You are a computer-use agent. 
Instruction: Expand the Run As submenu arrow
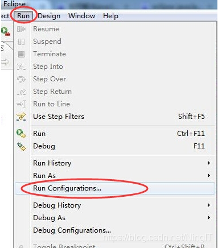click(x=209, y=176)
